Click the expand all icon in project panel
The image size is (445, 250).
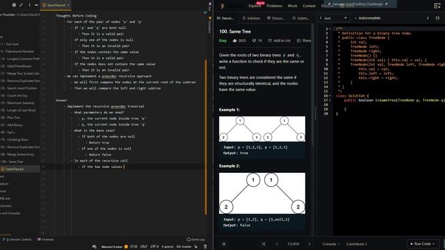coord(21,5)
